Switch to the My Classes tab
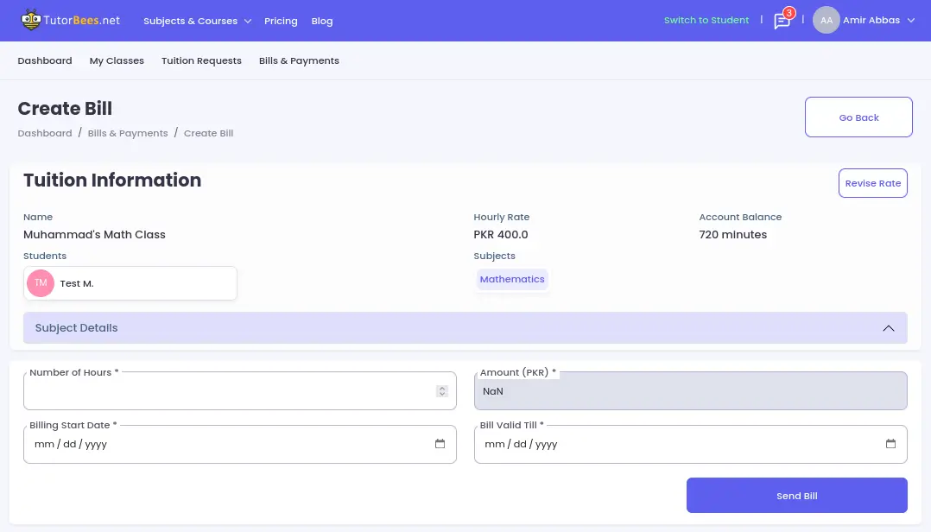 [x=117, y=60]
